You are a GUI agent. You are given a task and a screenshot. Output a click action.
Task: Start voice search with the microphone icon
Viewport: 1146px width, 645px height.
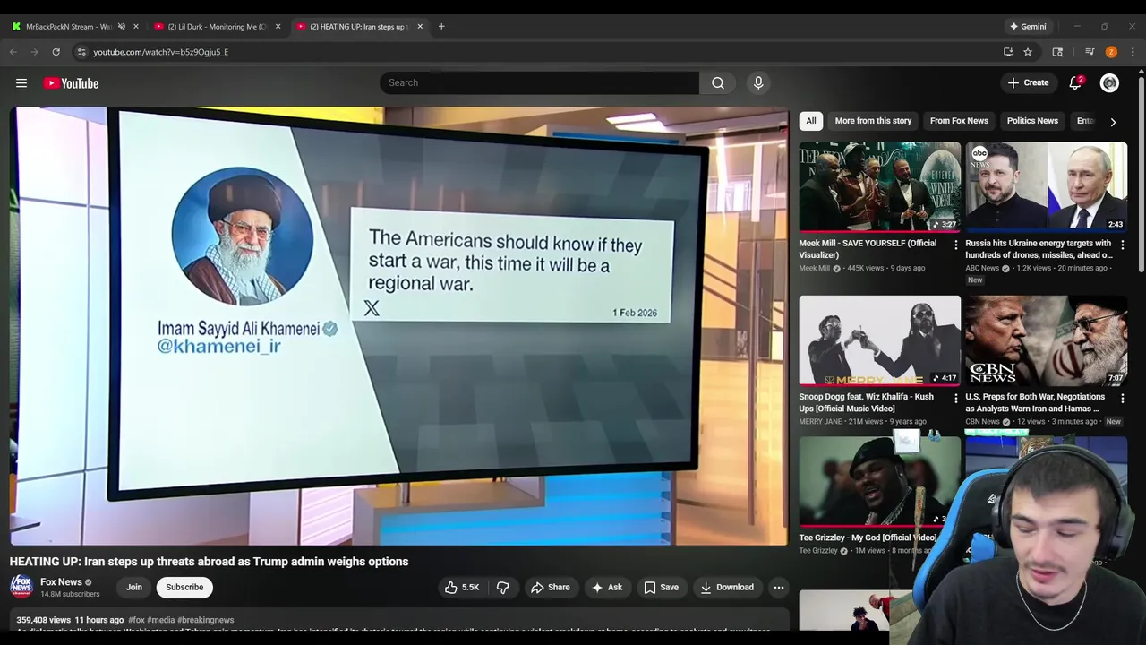pyautogui.click(x=758, y=82)
